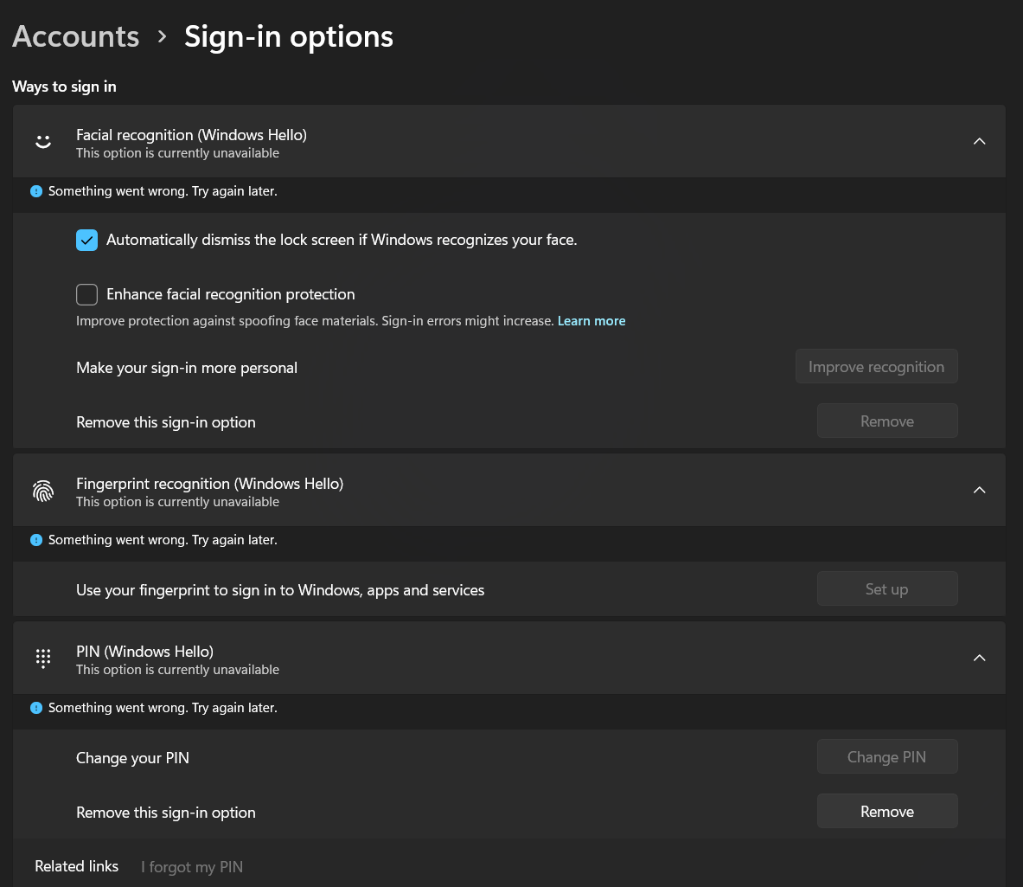Viewport: 1023px width, 887px height.
Task: Click the Change PIN button
Action: (x=887, y=757)
